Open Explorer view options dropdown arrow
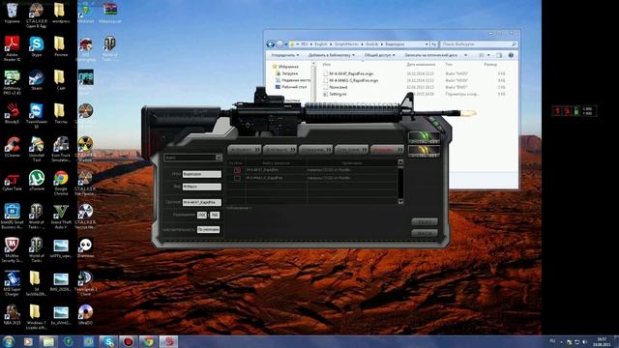 (488, 55)
